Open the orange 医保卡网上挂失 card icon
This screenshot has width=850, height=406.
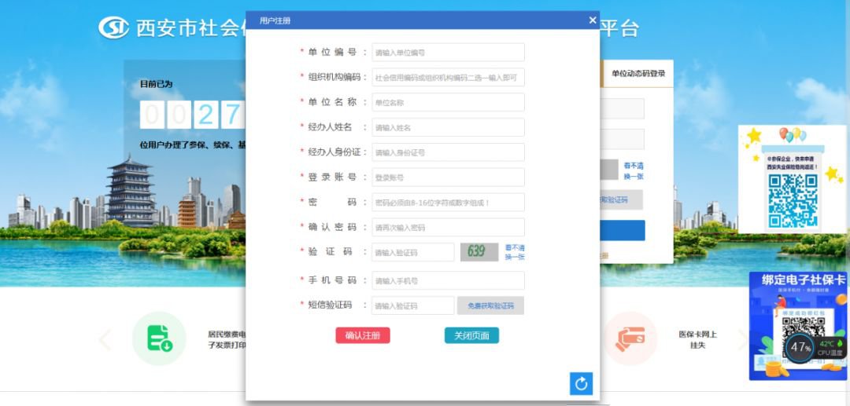630,339
